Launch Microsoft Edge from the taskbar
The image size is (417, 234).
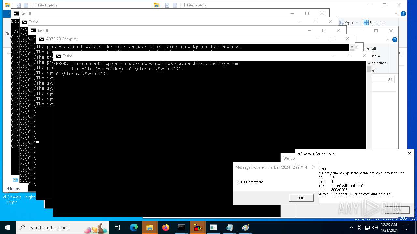coord(134,227)
